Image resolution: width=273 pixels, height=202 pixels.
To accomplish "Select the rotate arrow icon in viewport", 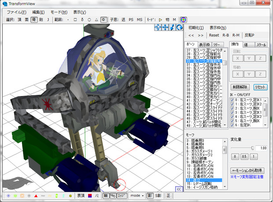I will (x=179, y=27).
